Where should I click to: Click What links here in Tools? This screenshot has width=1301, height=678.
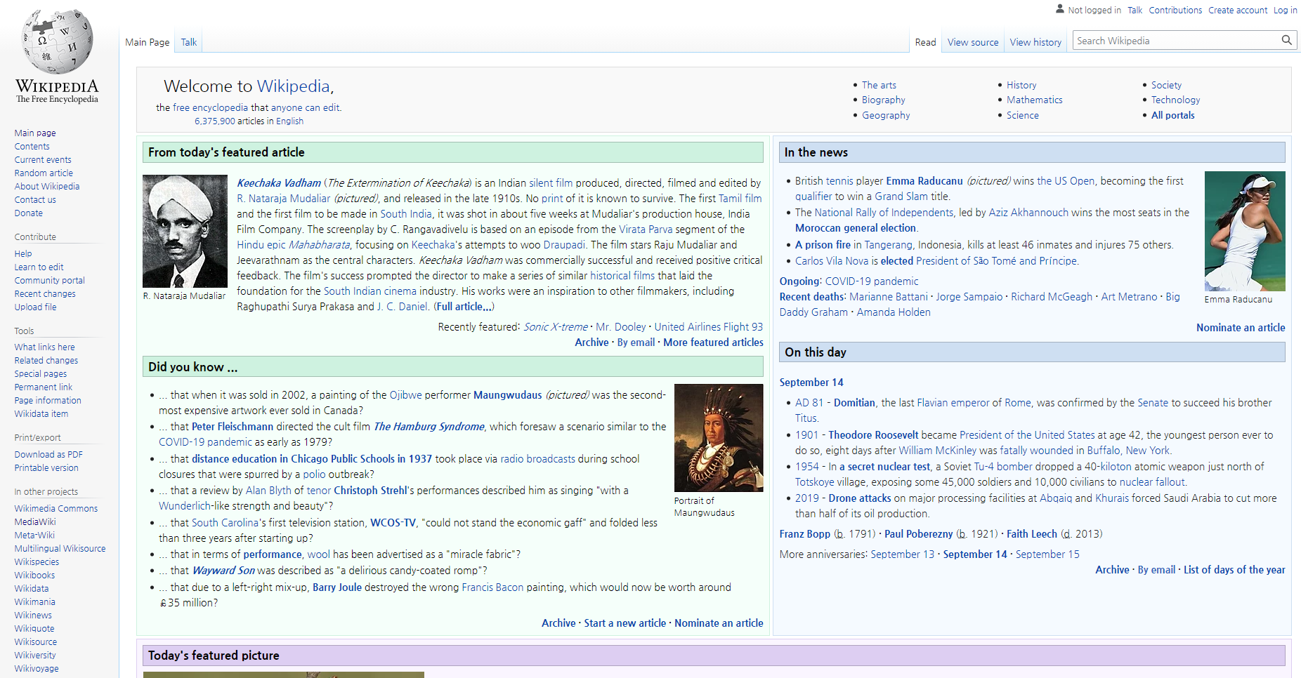coord(44,347)
